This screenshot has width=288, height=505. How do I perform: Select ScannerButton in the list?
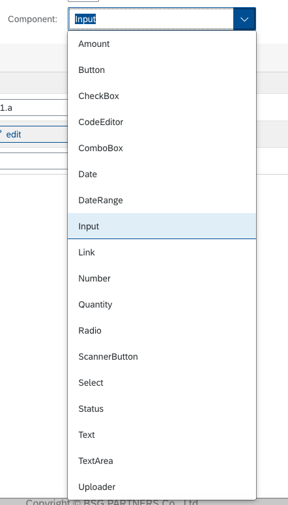click(x=162, y=356)
